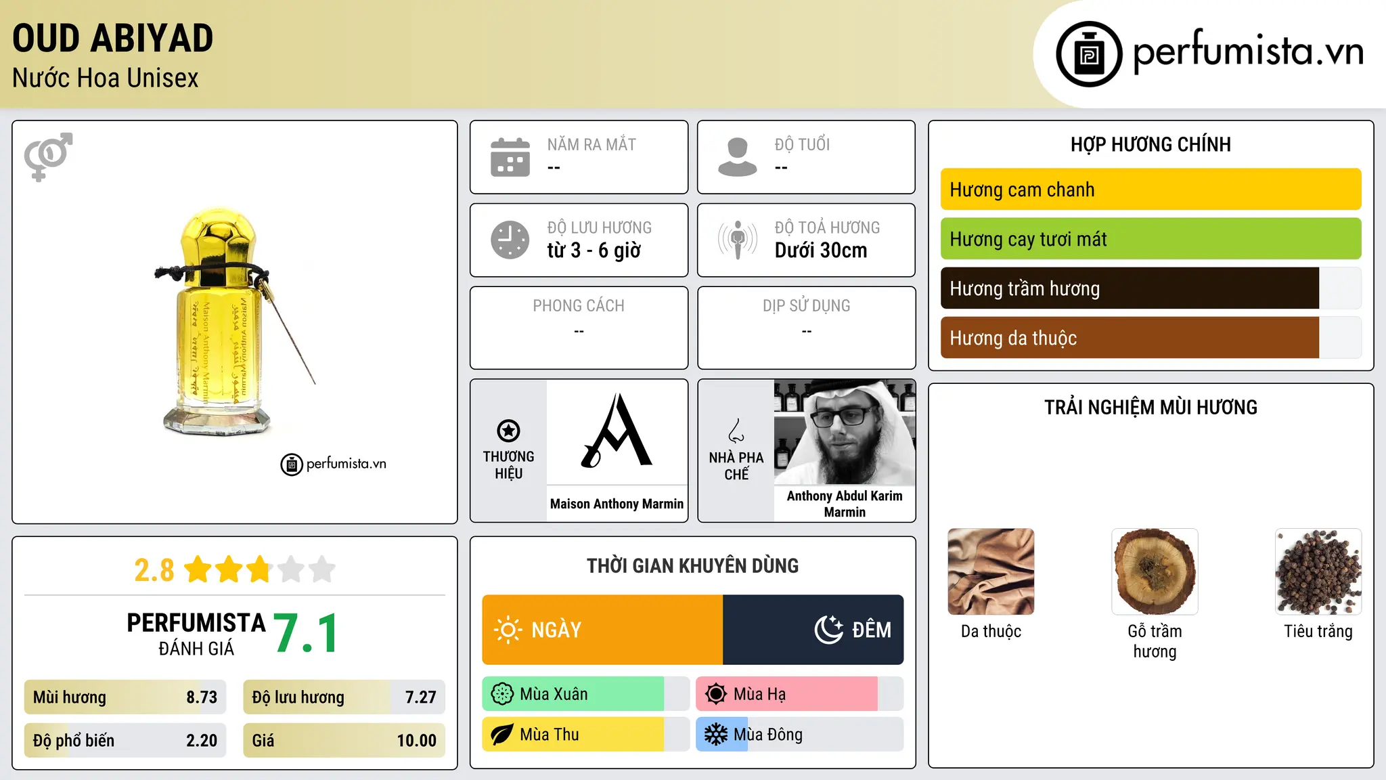Viewport: 1386px width, 780px height.
Task: Click the 'Dưới 30cm' sillage value
Action: [x=821, y=251]
